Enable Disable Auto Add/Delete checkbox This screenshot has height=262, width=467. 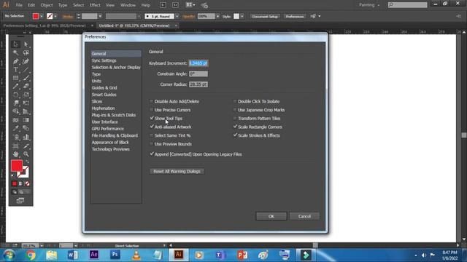(151, 101)
